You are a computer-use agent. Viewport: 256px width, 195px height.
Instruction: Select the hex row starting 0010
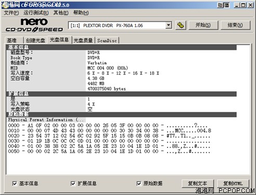(109, 131)
